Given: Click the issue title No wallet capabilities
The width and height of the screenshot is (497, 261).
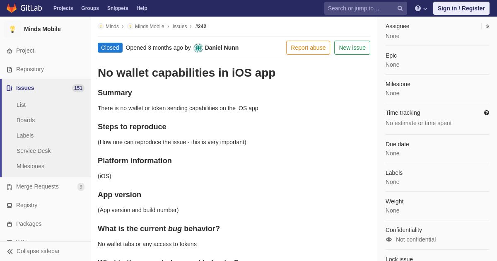Looking at the screenshot, I should tap(186, 72).
